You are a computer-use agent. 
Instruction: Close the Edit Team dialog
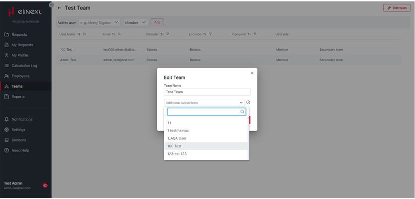[252, 73]
